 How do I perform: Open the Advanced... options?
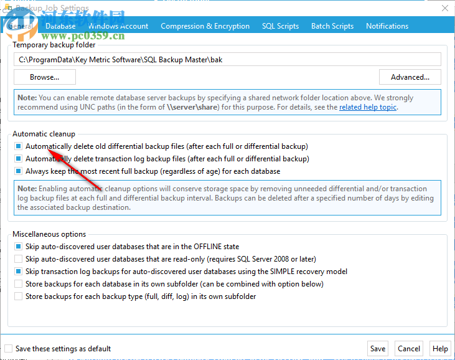410,77
